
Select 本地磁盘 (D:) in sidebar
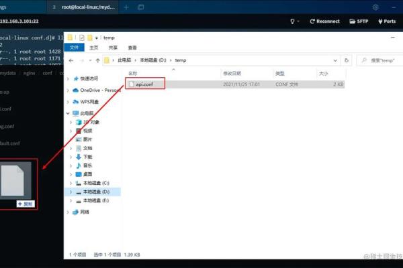(x=96, y=192)
